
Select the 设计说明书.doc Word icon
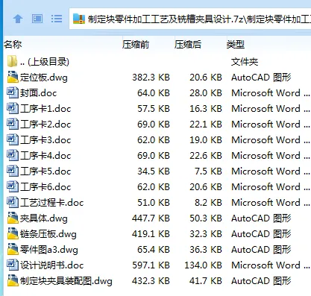pos(13,265)
